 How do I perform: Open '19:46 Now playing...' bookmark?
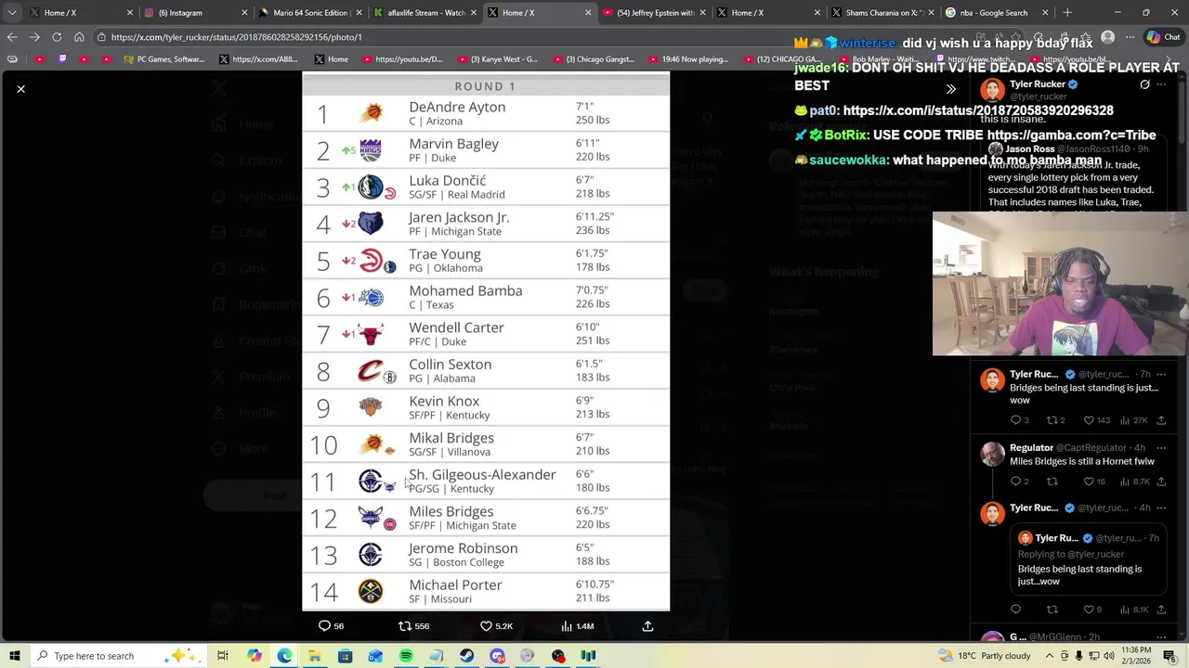(x=688, y=59)
